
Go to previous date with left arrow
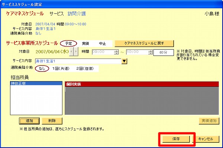(x=71, y=52)
